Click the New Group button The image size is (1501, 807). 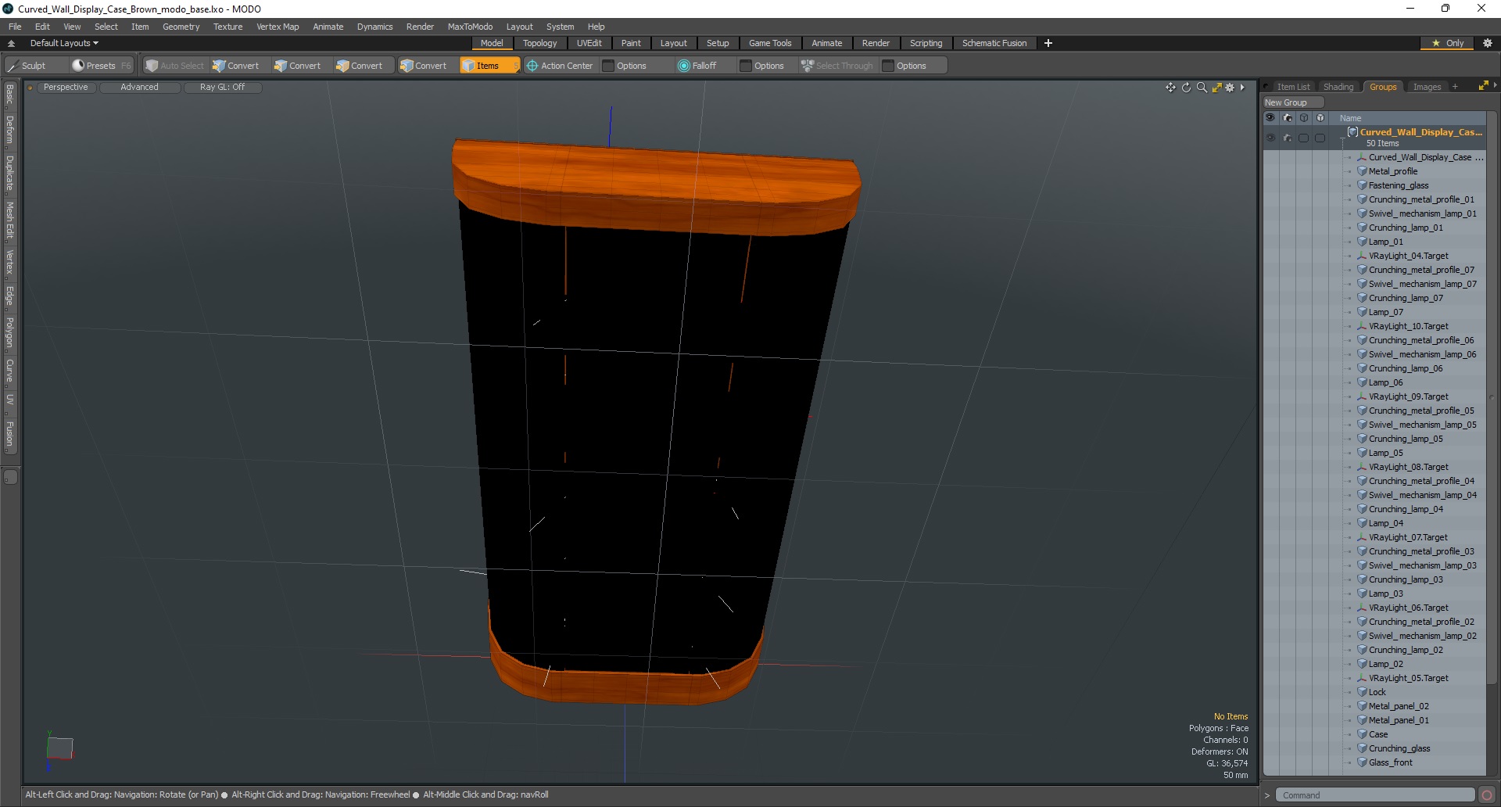click(1292, 102)
